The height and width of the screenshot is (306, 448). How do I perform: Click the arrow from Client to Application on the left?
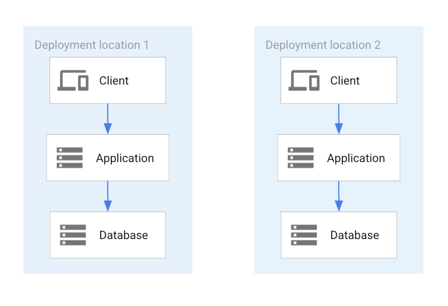(x=108, y=118)
